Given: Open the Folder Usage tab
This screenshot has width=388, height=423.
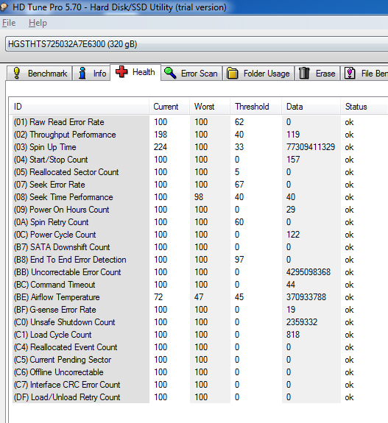Looking at the screenshot, I should 258,73.
